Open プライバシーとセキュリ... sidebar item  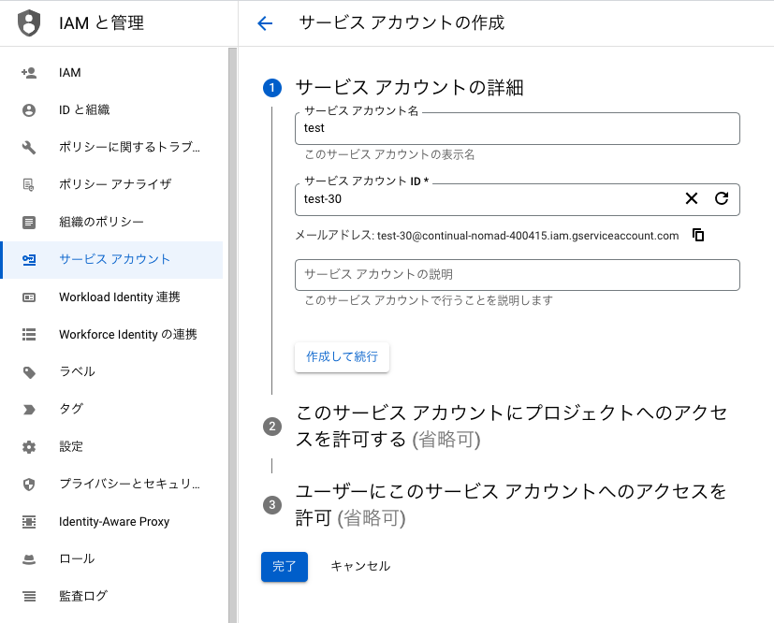pyautogui.click(x=111, y=485)
